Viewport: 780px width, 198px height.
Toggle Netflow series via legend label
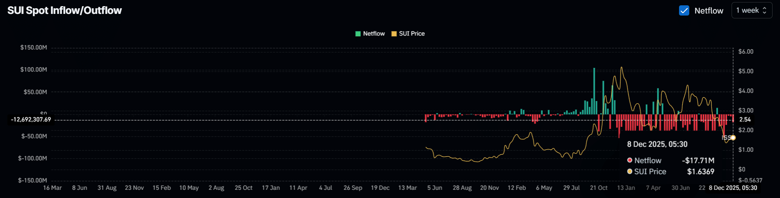tap(374, 34)
